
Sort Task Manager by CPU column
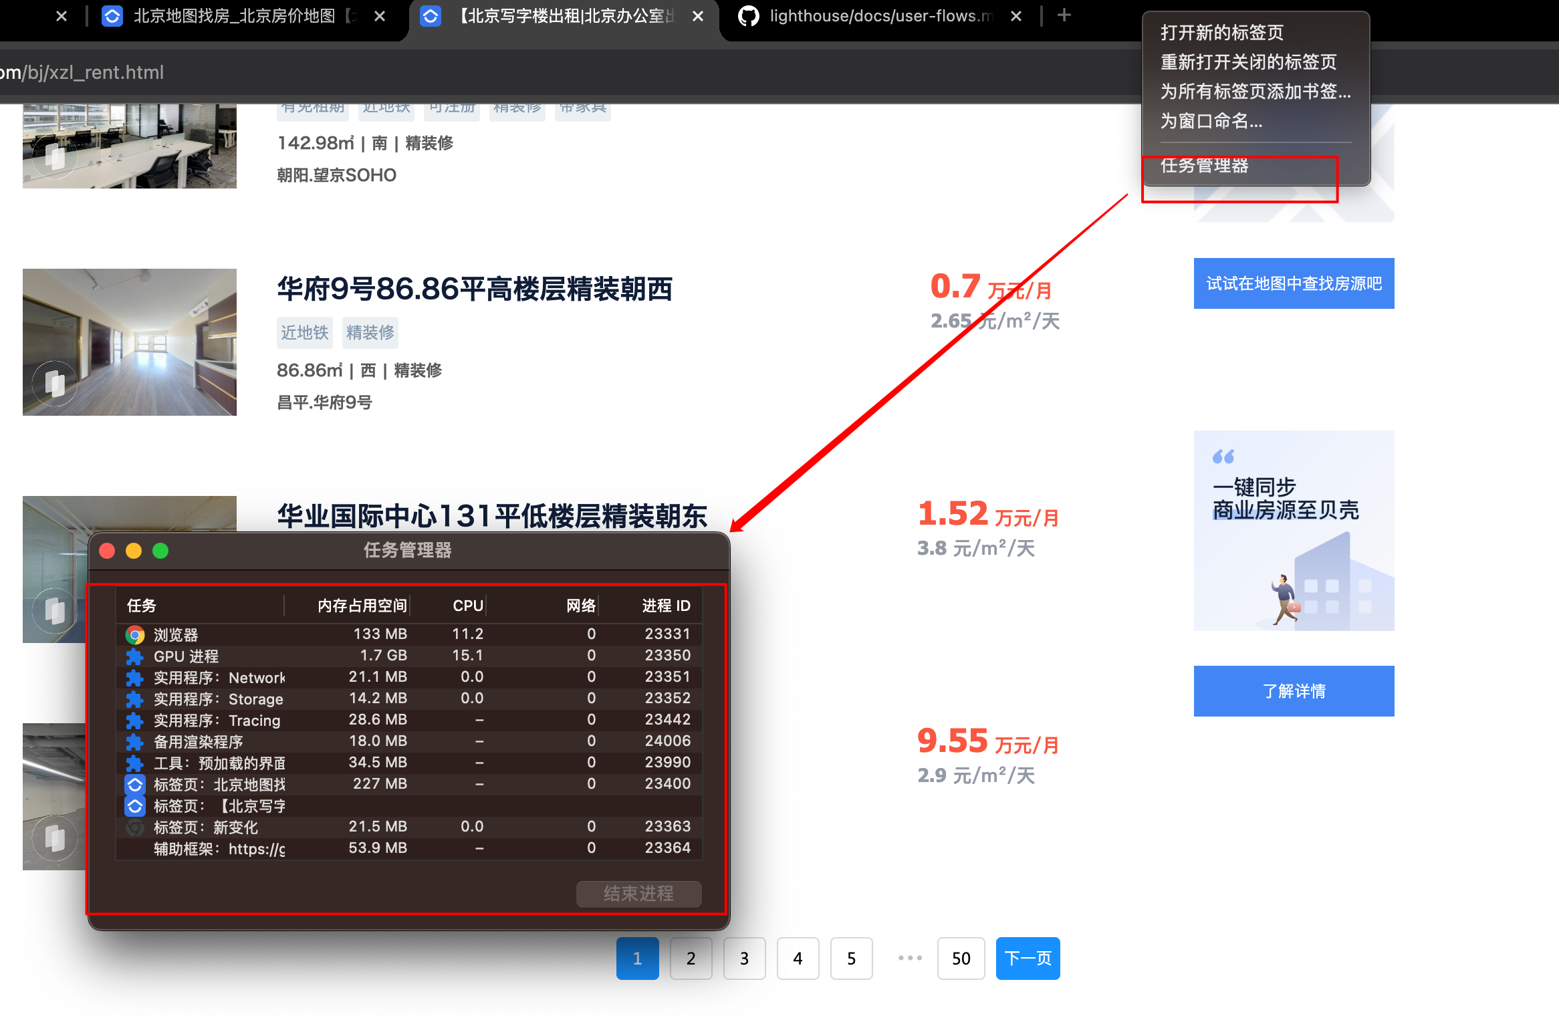tap(449, 606)
